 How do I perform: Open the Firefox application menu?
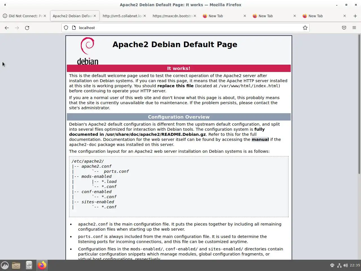tap(354, 28)
